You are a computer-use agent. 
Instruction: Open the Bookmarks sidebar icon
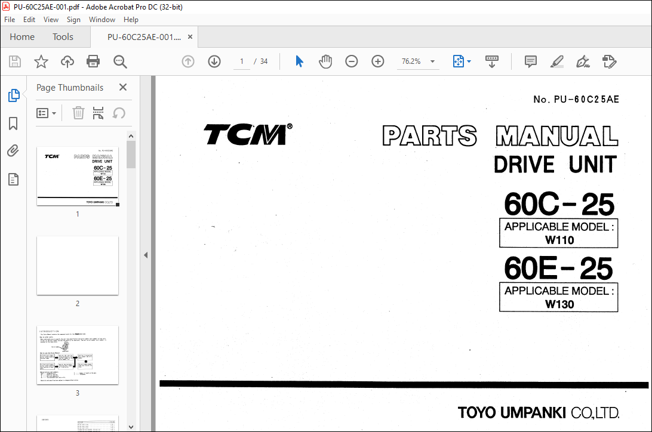(13, 124)
